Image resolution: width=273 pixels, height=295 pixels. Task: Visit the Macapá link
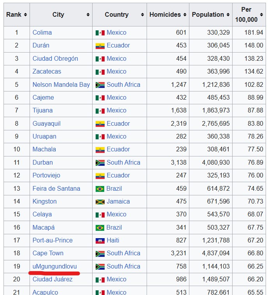pyautogui.click(x=44, y=227)
